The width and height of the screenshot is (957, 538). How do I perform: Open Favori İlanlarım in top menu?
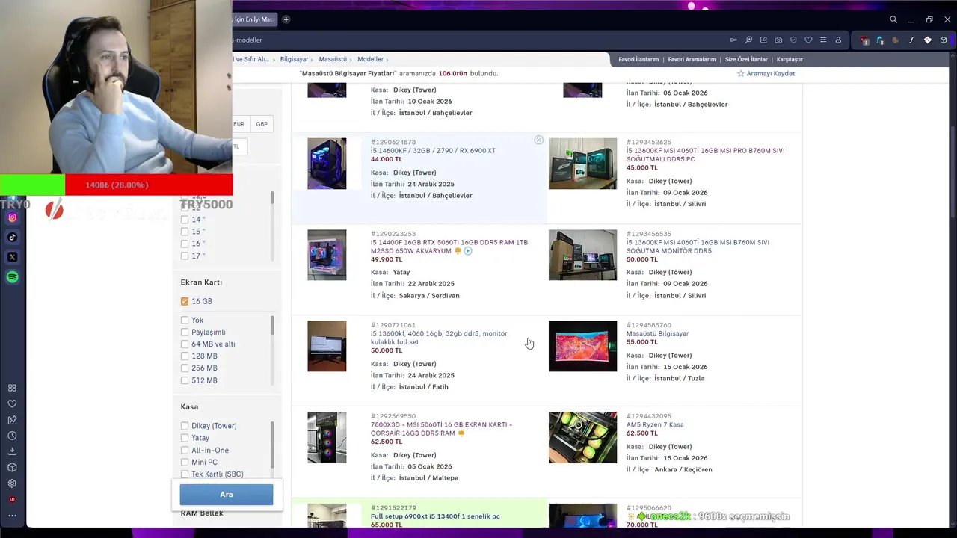click(x=638, y=59)
